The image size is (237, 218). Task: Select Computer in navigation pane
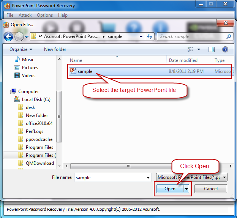28,92
